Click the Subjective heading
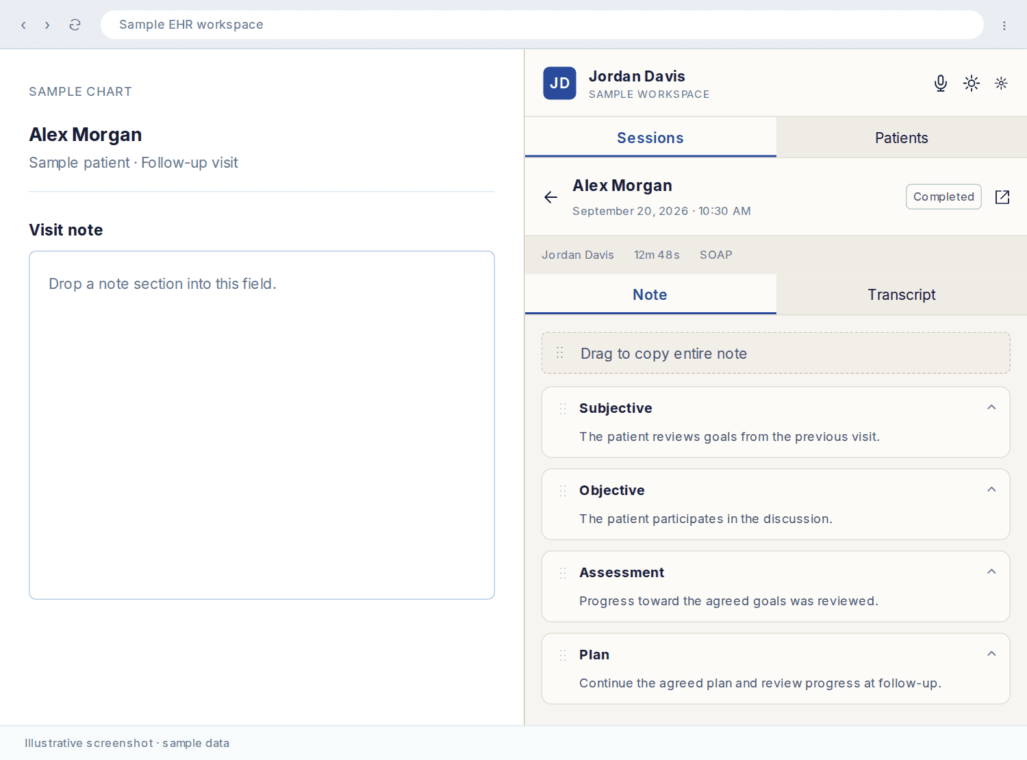The width and height of the screenshot is (1027, 760). [x=616, y=408]
